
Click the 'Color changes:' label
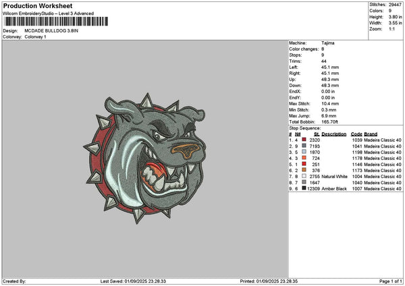point(304,49)
